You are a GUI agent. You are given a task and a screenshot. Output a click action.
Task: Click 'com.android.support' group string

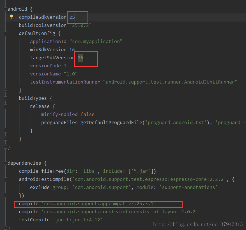tap(101, 187)
